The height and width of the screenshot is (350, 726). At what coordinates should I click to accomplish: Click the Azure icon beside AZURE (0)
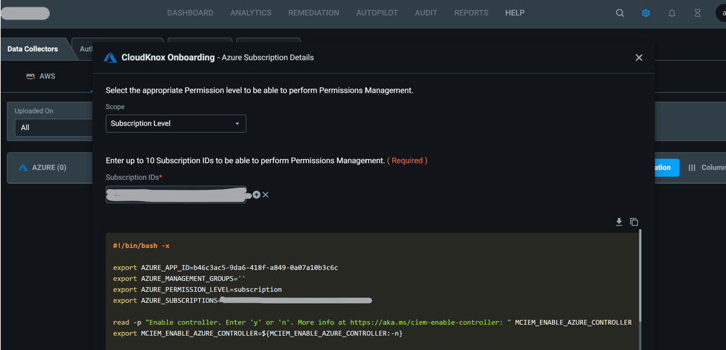click(x=23, y=168)
